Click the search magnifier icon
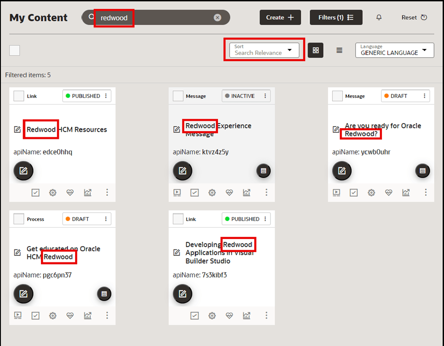Screen dimensions: 444x346 pyautogui.click(x=91, y=17)
